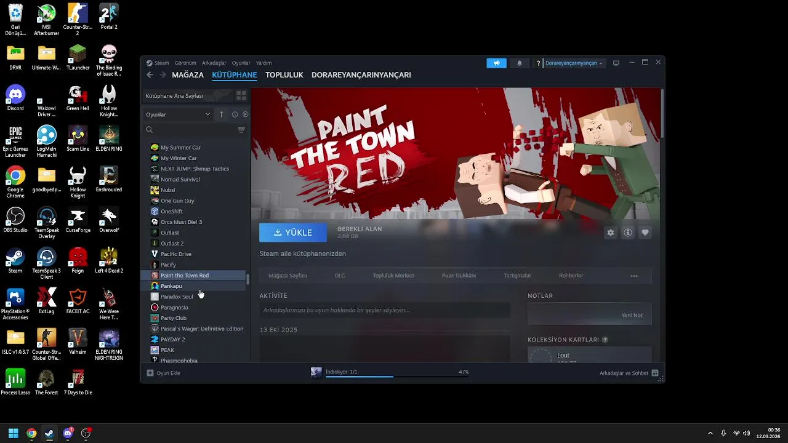
Task: Switch to Big Picture mode monitor icon
Action: [x=616, y=63]
